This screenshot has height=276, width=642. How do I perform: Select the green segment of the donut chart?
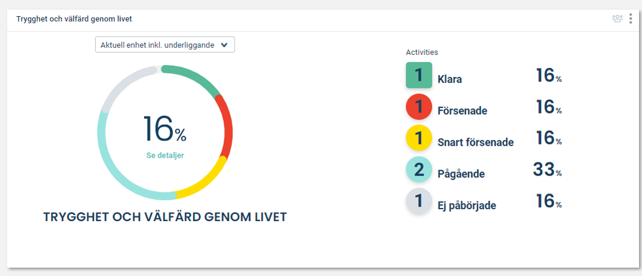pyautogui.click(x=193, y=77)
